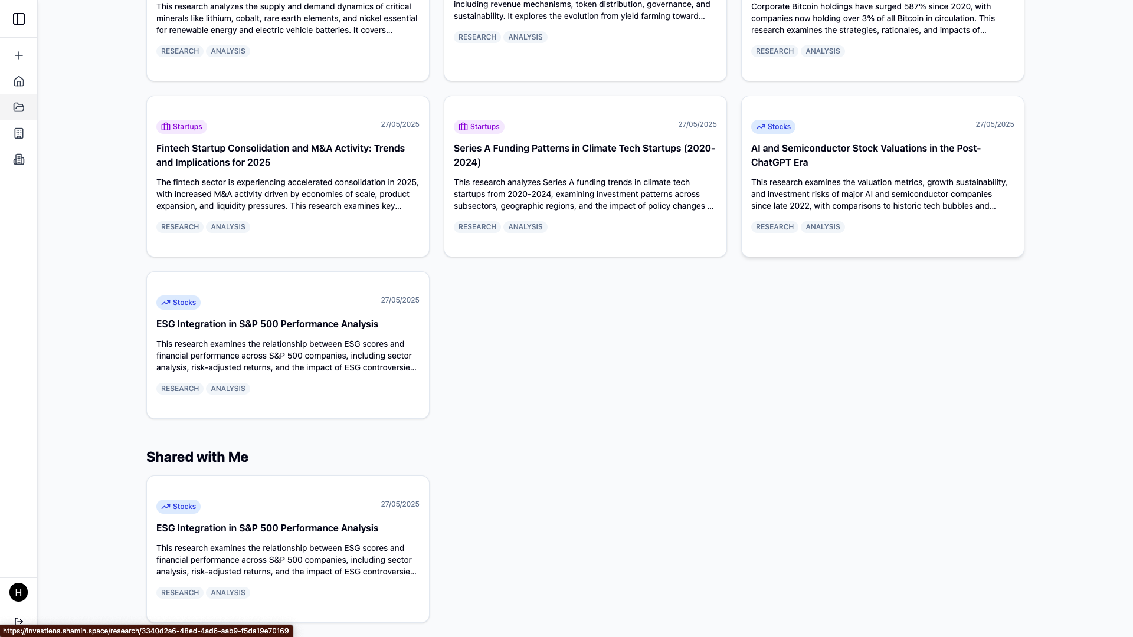Click the logout arrow icon

pyautogui.click(x=19, y=622)
